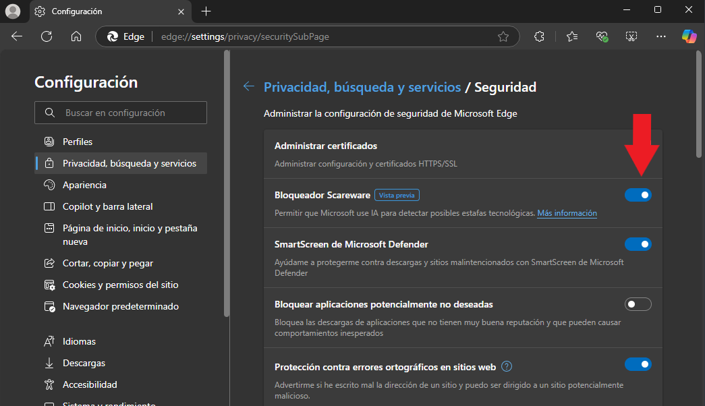Screen dimensions: 705x406
Task: Click the Bloqueador Scareware label
Action: pyautogui.click(x=322, y=195)
